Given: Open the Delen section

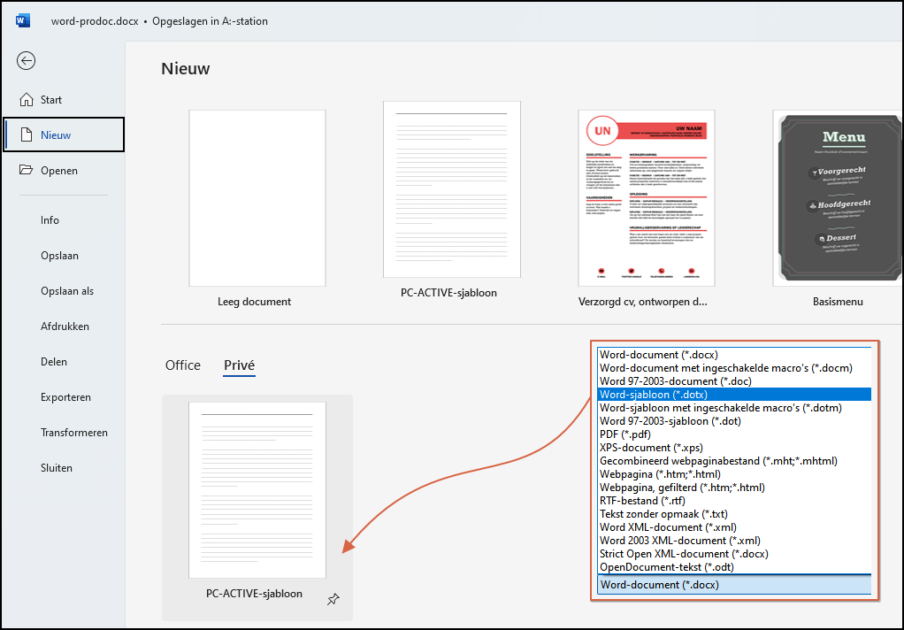Looking at the screenshot, I should click(x=54, y=362).
